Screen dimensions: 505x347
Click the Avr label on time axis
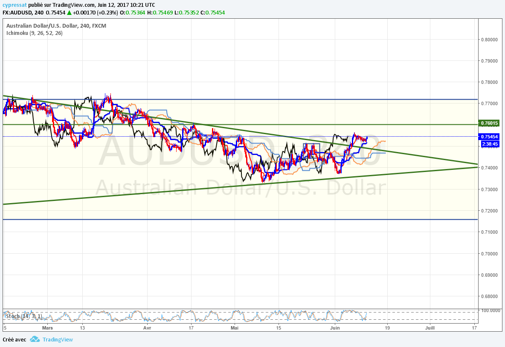(147, 328)
